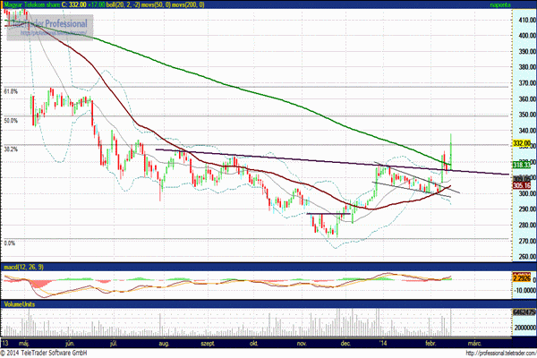
Task: Click the macd(12, 26, 9) panel title
Action: pyautogui.click(x=23, y=267)
